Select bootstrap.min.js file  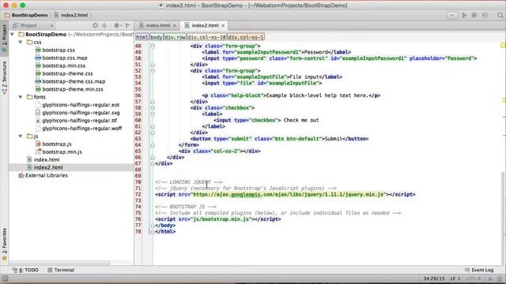[62, 151]
